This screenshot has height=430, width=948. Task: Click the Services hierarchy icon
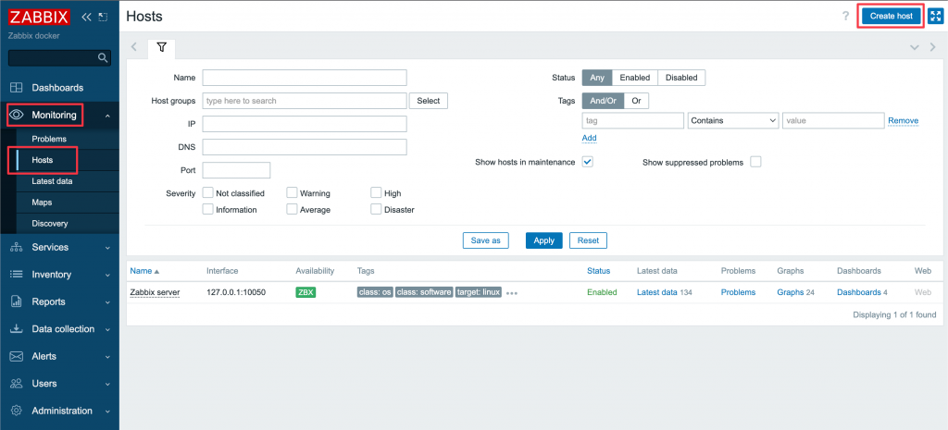click(17, 248)
